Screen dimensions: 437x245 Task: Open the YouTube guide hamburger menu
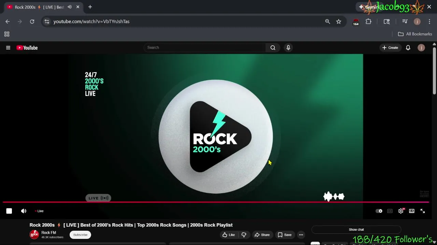8,48
